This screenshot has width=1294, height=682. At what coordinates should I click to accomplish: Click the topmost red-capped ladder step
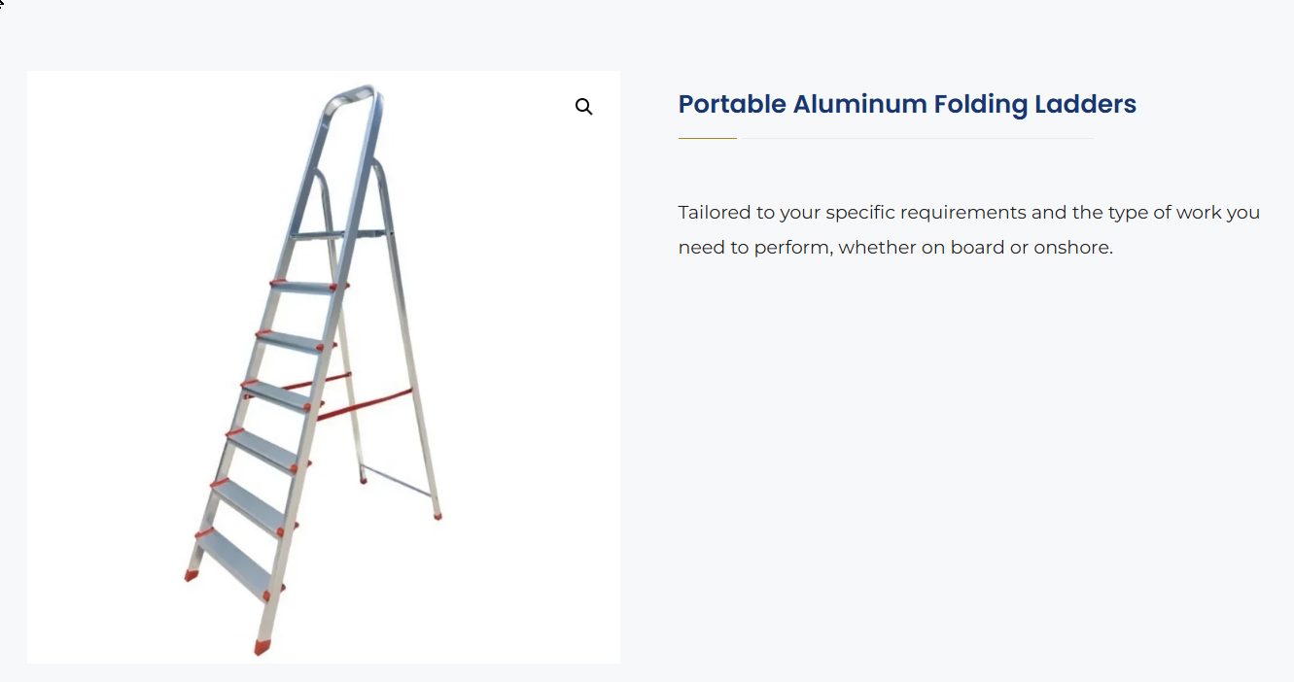click(307, 287)
